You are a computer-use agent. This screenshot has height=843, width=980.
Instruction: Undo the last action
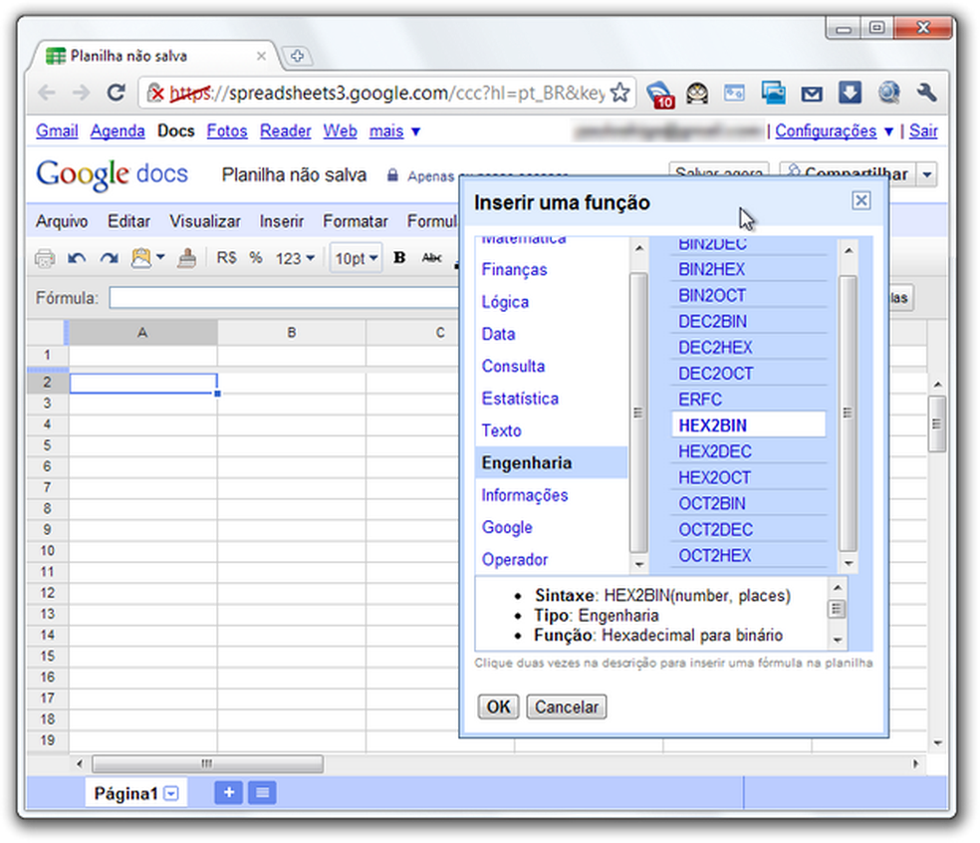(x=77, y=257)
